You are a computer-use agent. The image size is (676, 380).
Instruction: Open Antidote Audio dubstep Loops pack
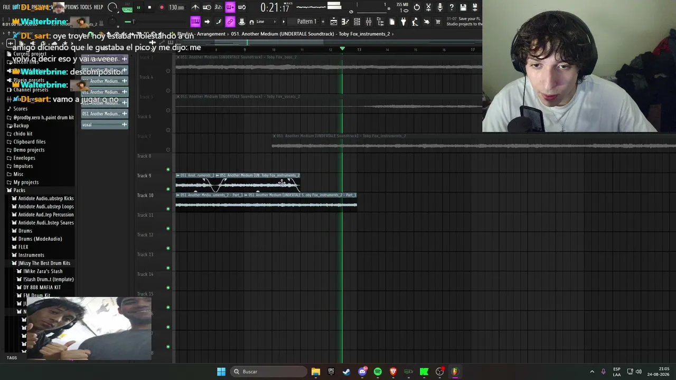(46, 206)
